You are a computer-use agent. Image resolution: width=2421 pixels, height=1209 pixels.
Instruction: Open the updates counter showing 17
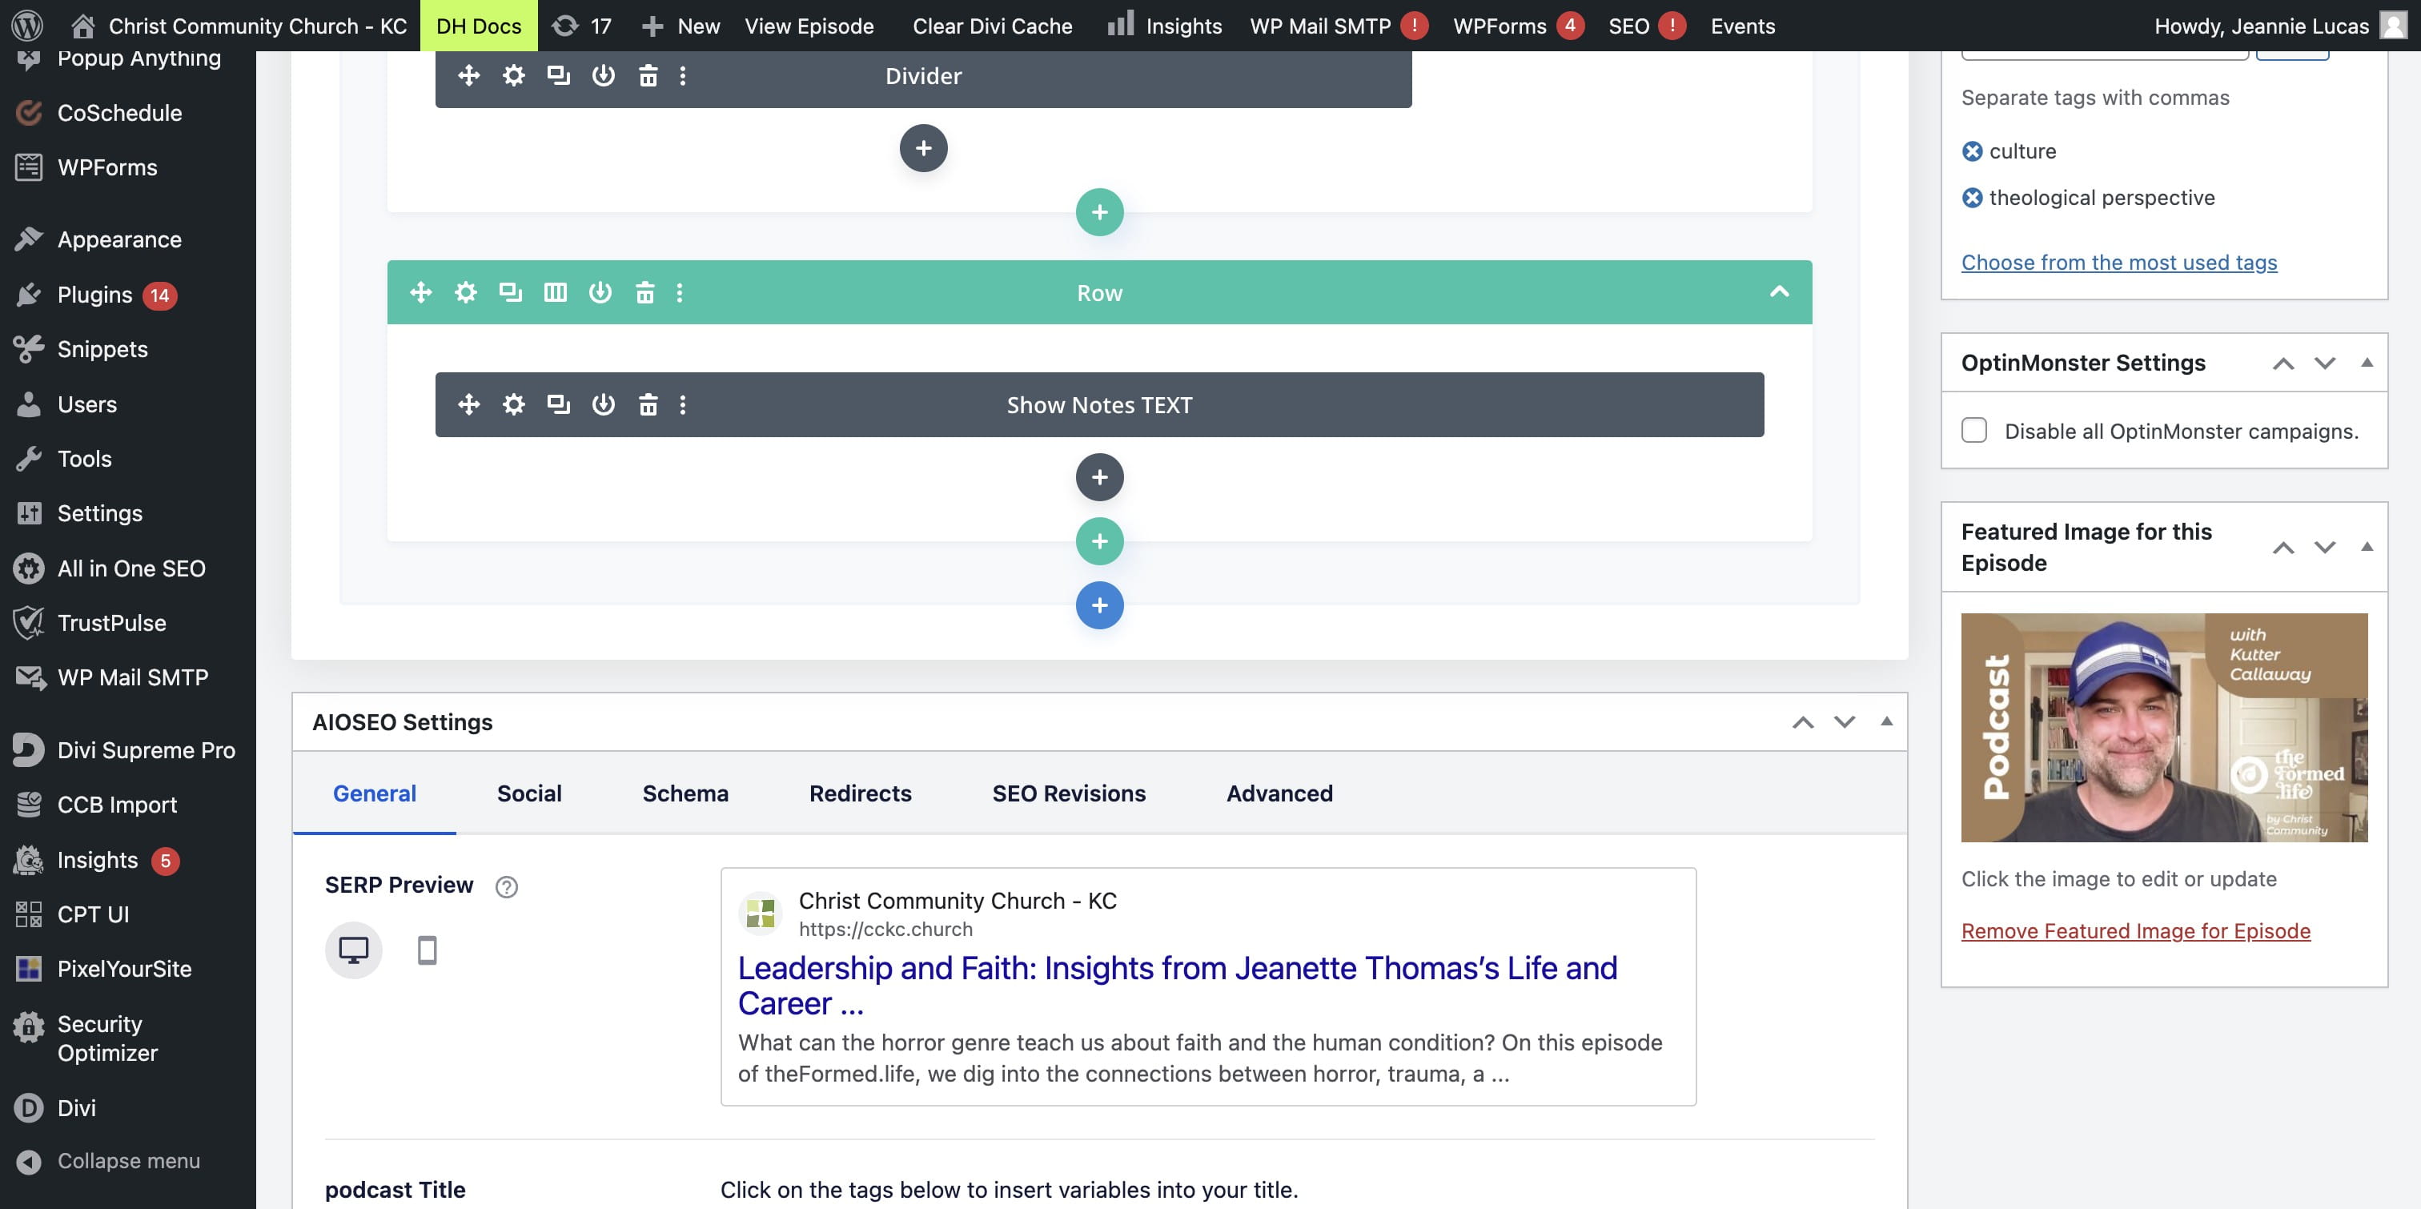click(x=583, y=26)
